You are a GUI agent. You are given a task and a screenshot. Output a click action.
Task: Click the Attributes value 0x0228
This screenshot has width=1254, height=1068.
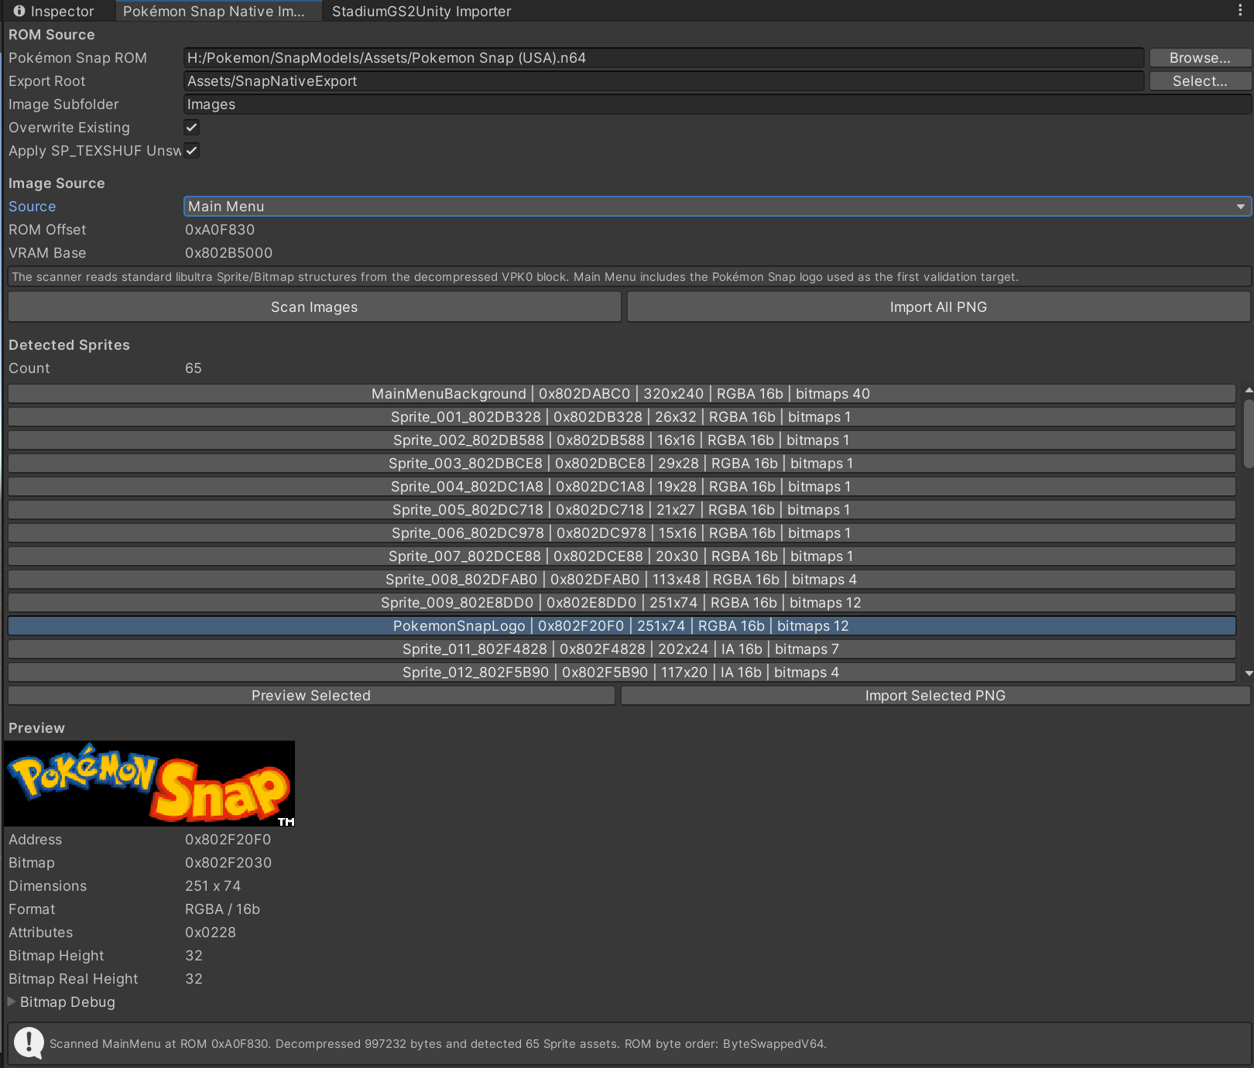coord(211,933)
